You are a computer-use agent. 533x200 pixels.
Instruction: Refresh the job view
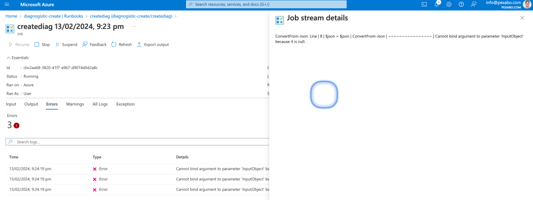[x=122, y=44]
